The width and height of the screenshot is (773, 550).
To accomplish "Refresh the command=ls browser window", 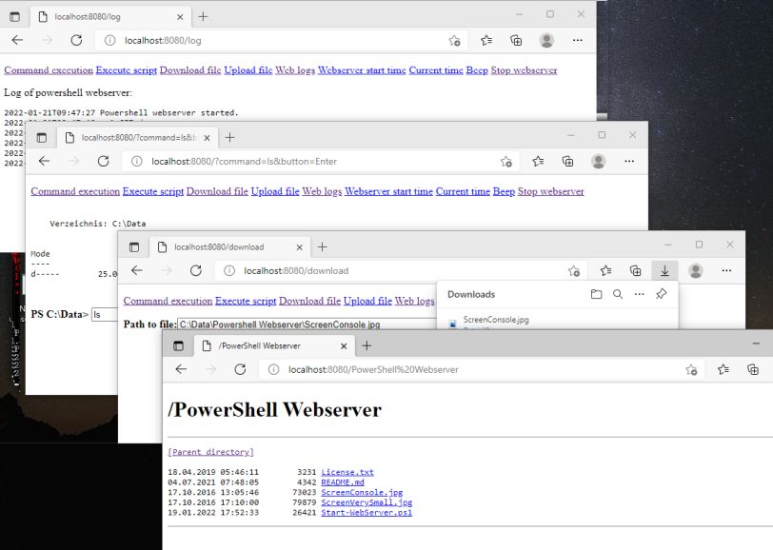I will click(x=103, y=161).
